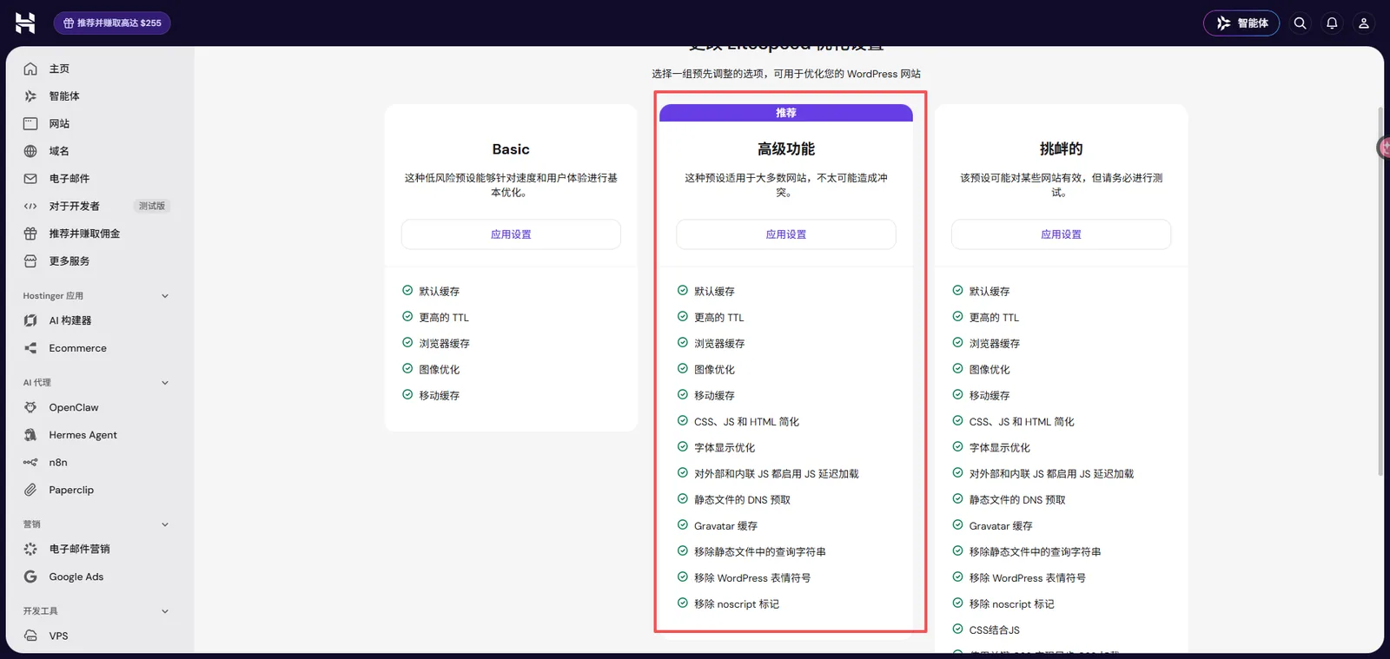
Task: Click 移除 noscript 标记 in the 高级功能 card
Action: coord(737,604)
